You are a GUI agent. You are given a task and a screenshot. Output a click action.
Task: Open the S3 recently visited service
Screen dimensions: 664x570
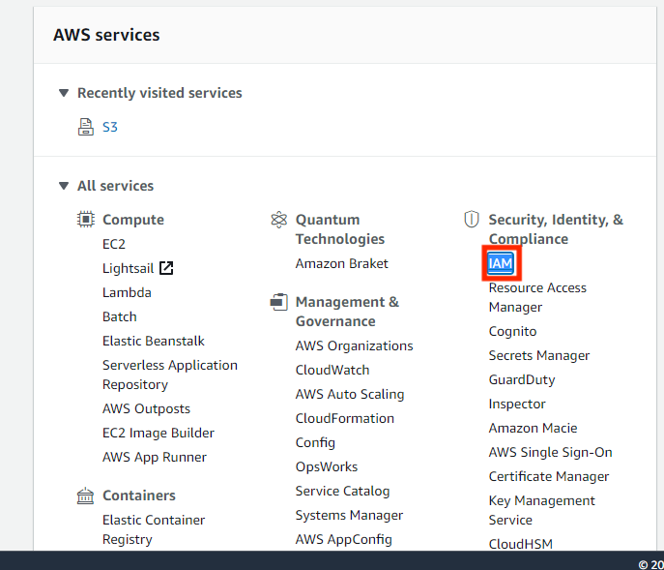pos(109,127)
